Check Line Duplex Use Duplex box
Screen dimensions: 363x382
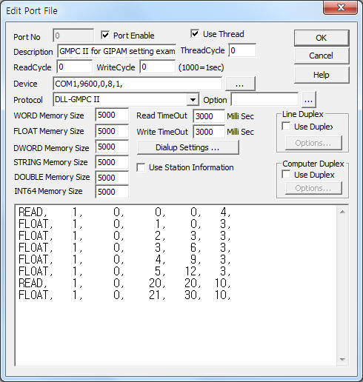[286, 127]
